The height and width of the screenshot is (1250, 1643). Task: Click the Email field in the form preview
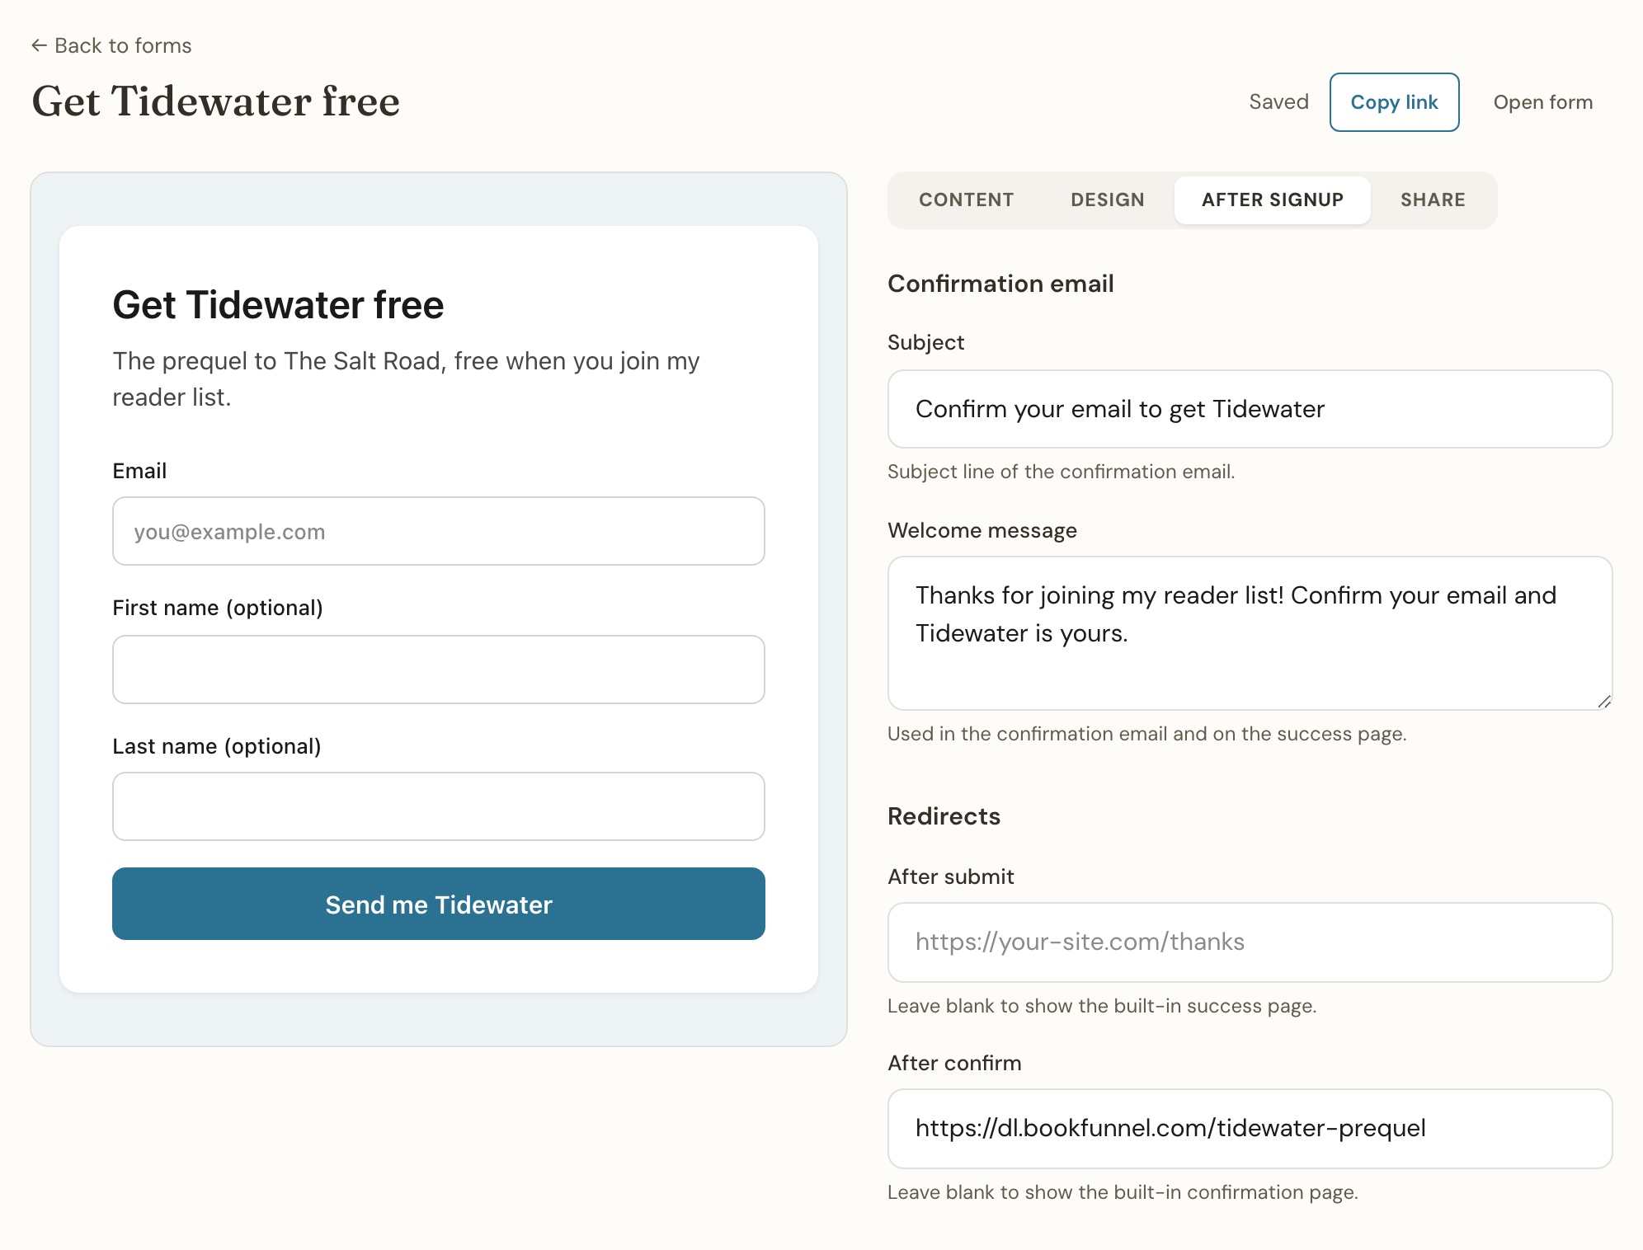tap(439, 531)
